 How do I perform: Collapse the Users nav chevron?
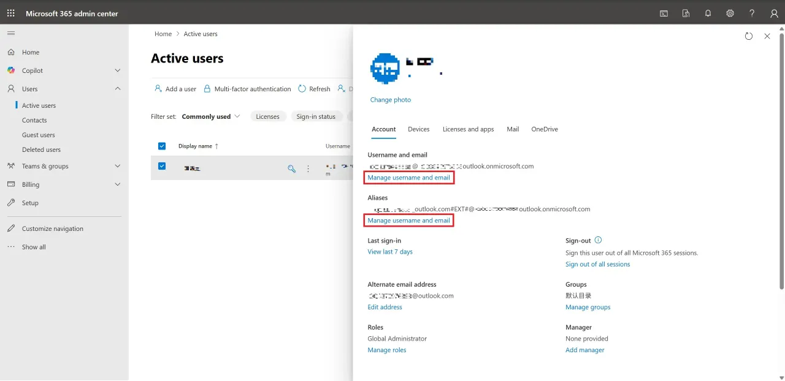click(118, 89)
